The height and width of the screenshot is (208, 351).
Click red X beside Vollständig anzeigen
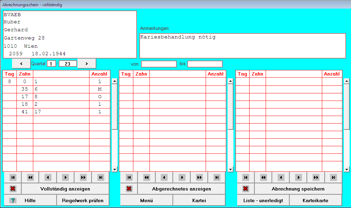click(x=13, y=189)
